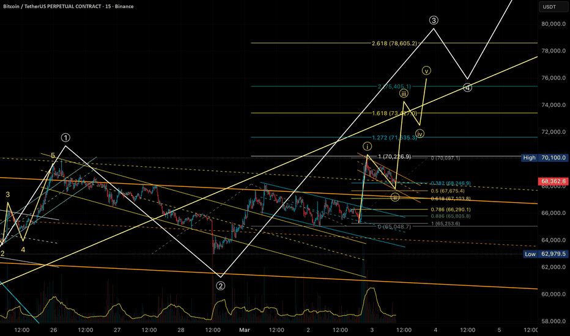Click the yellow circled i sub-wave marker
Image resolution: width=570 pixels, height=336 pixels.
point(367,146)
